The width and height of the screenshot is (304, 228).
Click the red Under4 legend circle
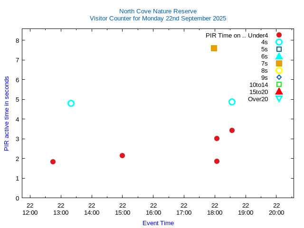click(x=279, y=35)
